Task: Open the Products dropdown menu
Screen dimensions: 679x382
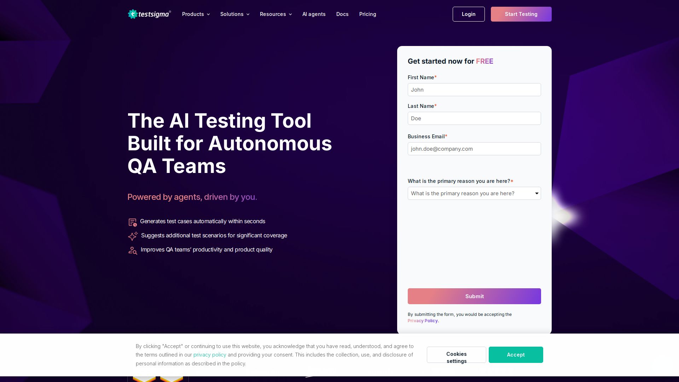Action: click(x=196, y=14)
